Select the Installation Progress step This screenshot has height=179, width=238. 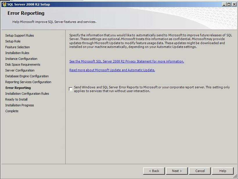click(19, 105)
